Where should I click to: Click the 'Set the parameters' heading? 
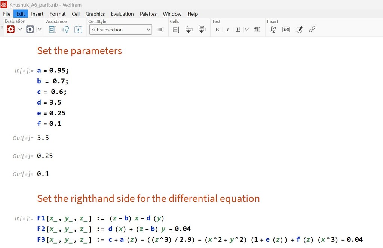[79, 51]
